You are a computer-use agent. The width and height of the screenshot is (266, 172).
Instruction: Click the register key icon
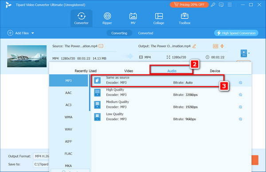tap(213, 5)
